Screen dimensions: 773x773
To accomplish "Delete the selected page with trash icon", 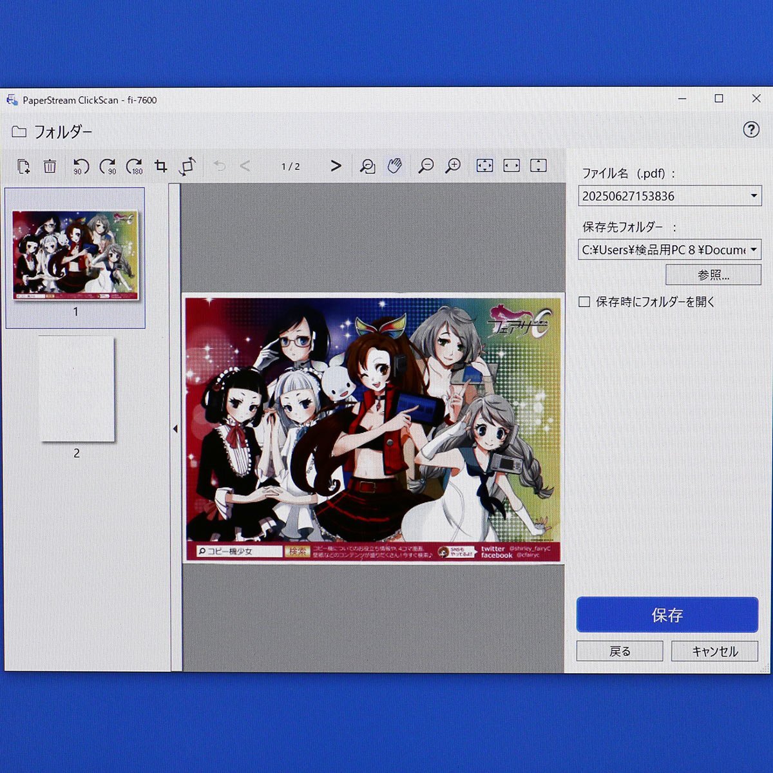I will (x=50, y=166).
